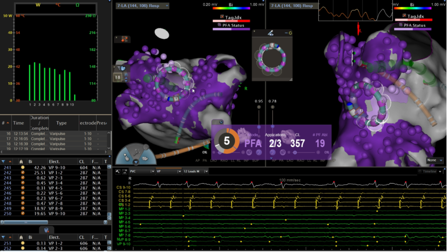Select the LAO view in left map
This screenshot has height=252, width=448.
click(214, 161)
